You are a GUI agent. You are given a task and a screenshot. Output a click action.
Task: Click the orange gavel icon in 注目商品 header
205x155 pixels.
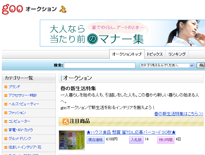65,121
